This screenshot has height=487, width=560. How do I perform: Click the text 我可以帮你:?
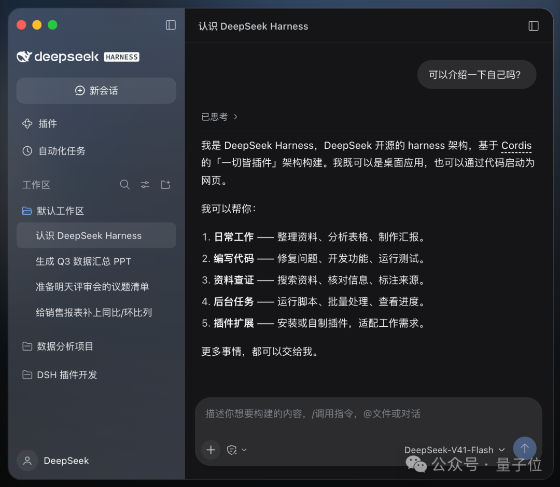point(229,208)
